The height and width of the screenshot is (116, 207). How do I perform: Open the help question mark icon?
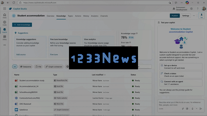point(198,9)
